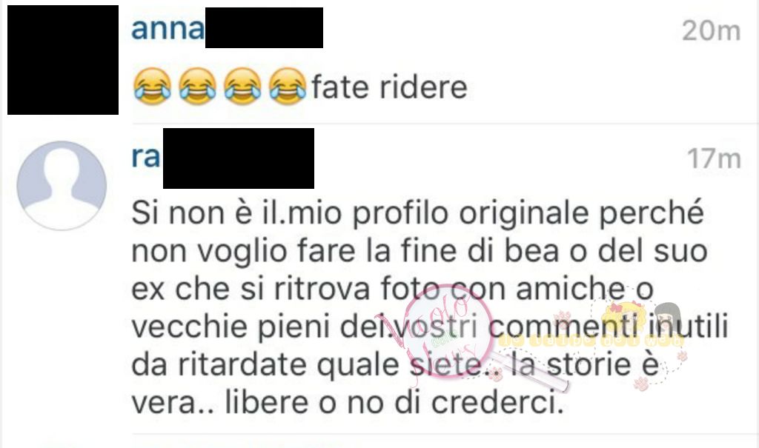Screen dimensions: 759x448
Task: Select the first laughing-crying emoji
Action: pos(152,86)
